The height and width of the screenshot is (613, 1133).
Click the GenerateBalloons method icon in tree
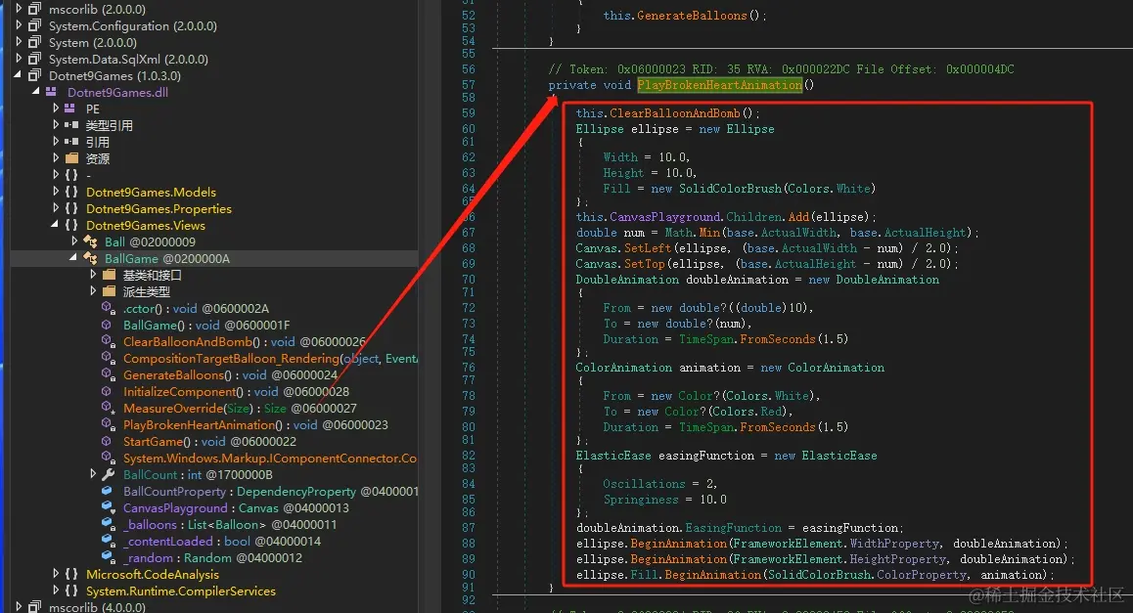click(x=109, y=374)
